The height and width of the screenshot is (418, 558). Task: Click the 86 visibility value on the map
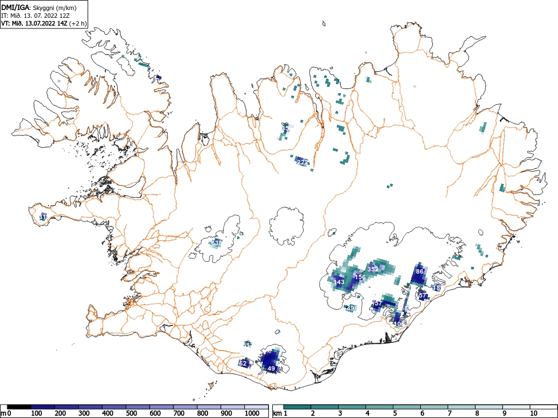420,271
